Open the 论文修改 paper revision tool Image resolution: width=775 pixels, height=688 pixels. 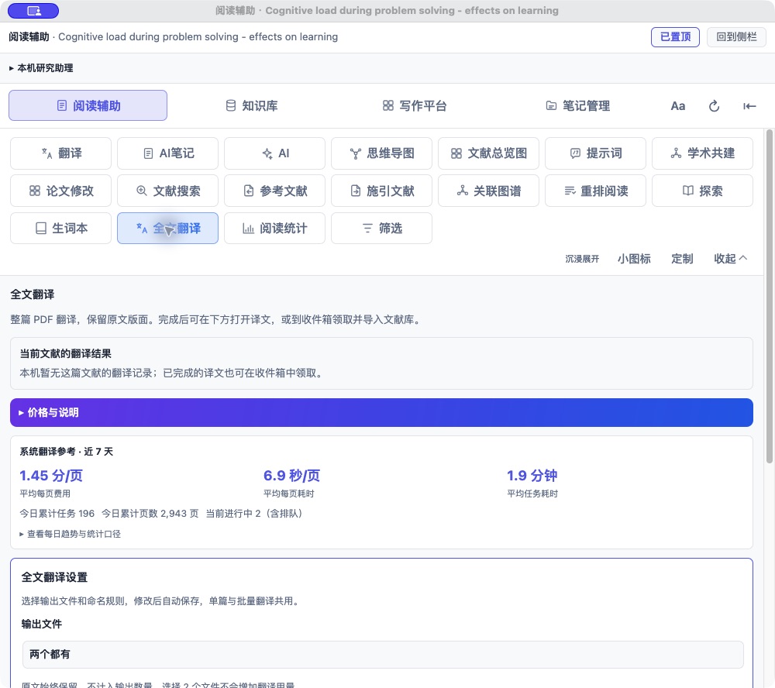coord(60,191)
